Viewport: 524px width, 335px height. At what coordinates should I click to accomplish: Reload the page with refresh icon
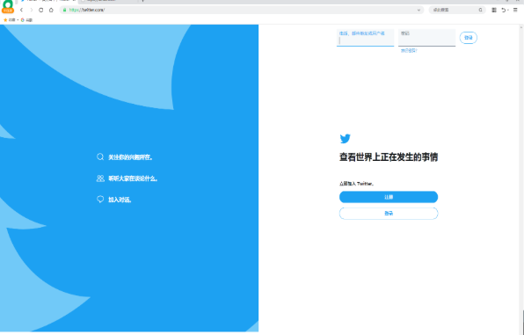click(41, 10)
